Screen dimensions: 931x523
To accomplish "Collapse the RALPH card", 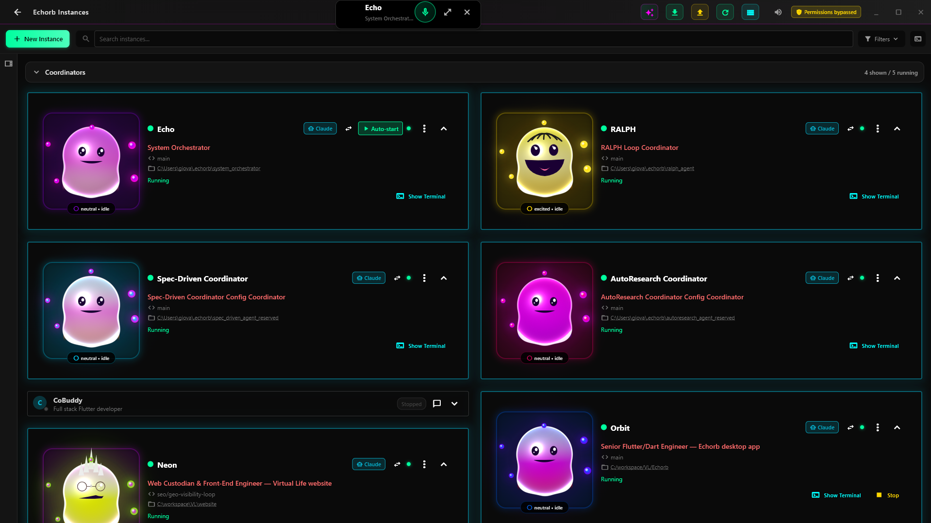I will pos(897,129).
